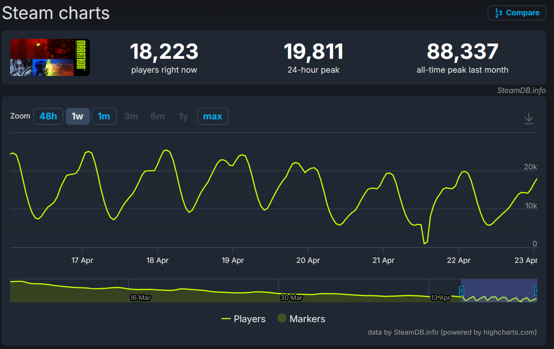Click the Steam charts heading
The height and width of the screenshot is (349, 554).
[56, 13]
